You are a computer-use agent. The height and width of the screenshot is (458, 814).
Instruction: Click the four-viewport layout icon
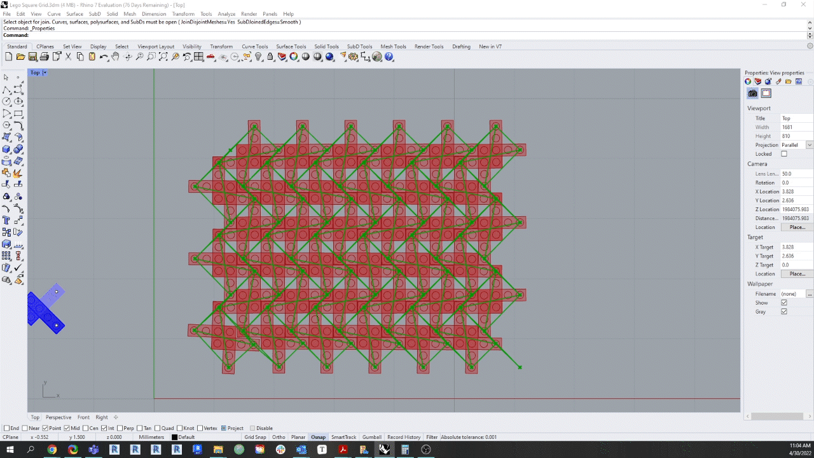[199, 57]
